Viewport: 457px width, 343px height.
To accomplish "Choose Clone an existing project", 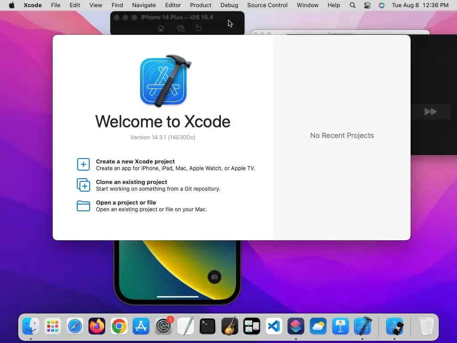I will (148, 185).
